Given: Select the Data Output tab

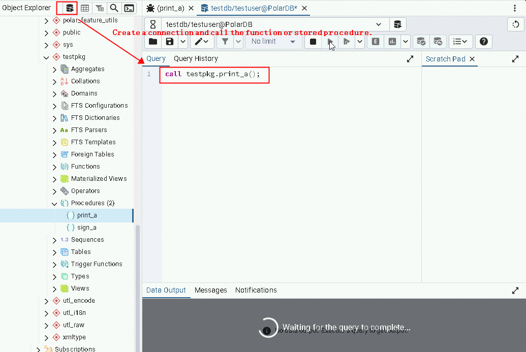Looking at the screenshot, I should 166,290.
